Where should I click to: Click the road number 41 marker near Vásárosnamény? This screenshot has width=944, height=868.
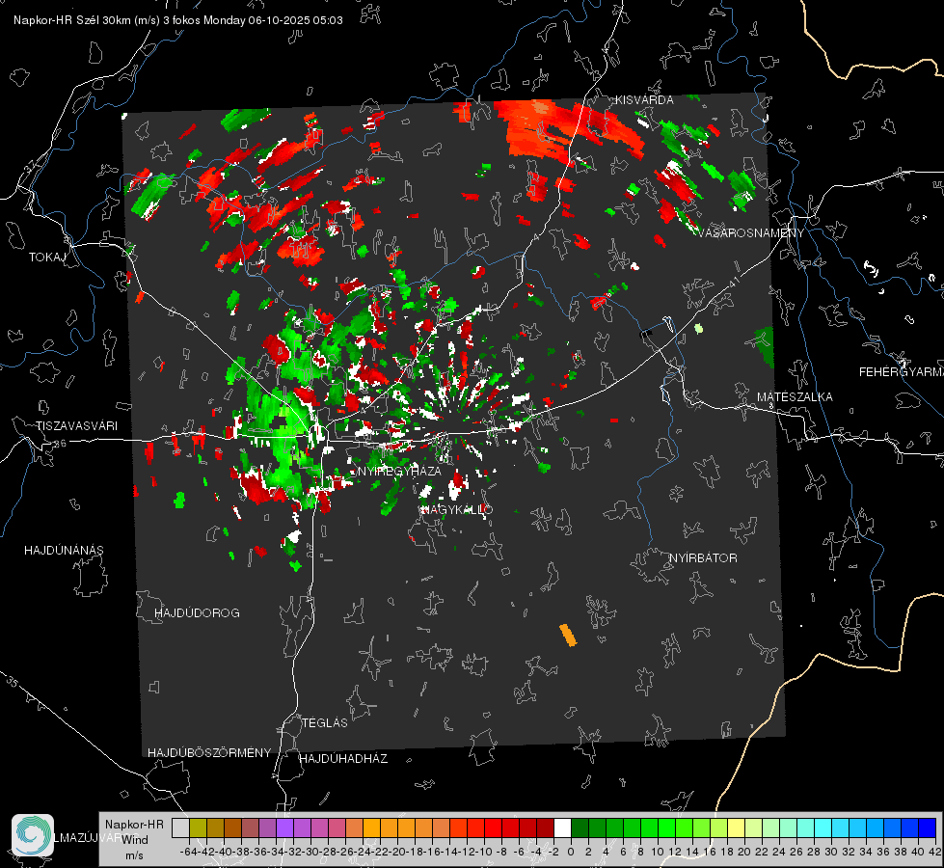(734, 282)
